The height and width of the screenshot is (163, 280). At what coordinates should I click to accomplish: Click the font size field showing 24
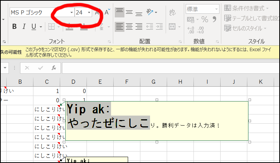pos(81,13)
